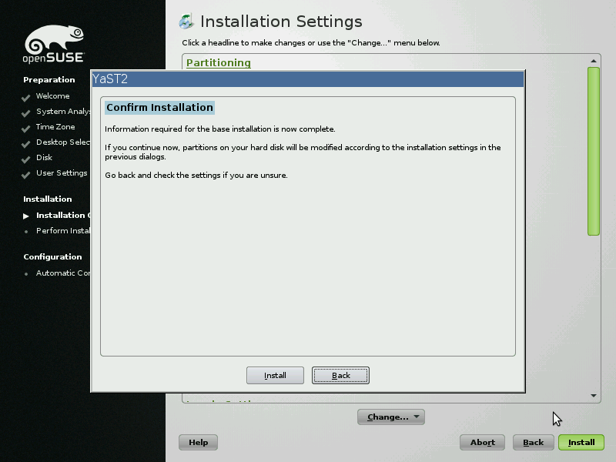This screenshot has height=462, width=616.
Task: Select the Welcome step in sidebar
Action: [x=52, y=96]
